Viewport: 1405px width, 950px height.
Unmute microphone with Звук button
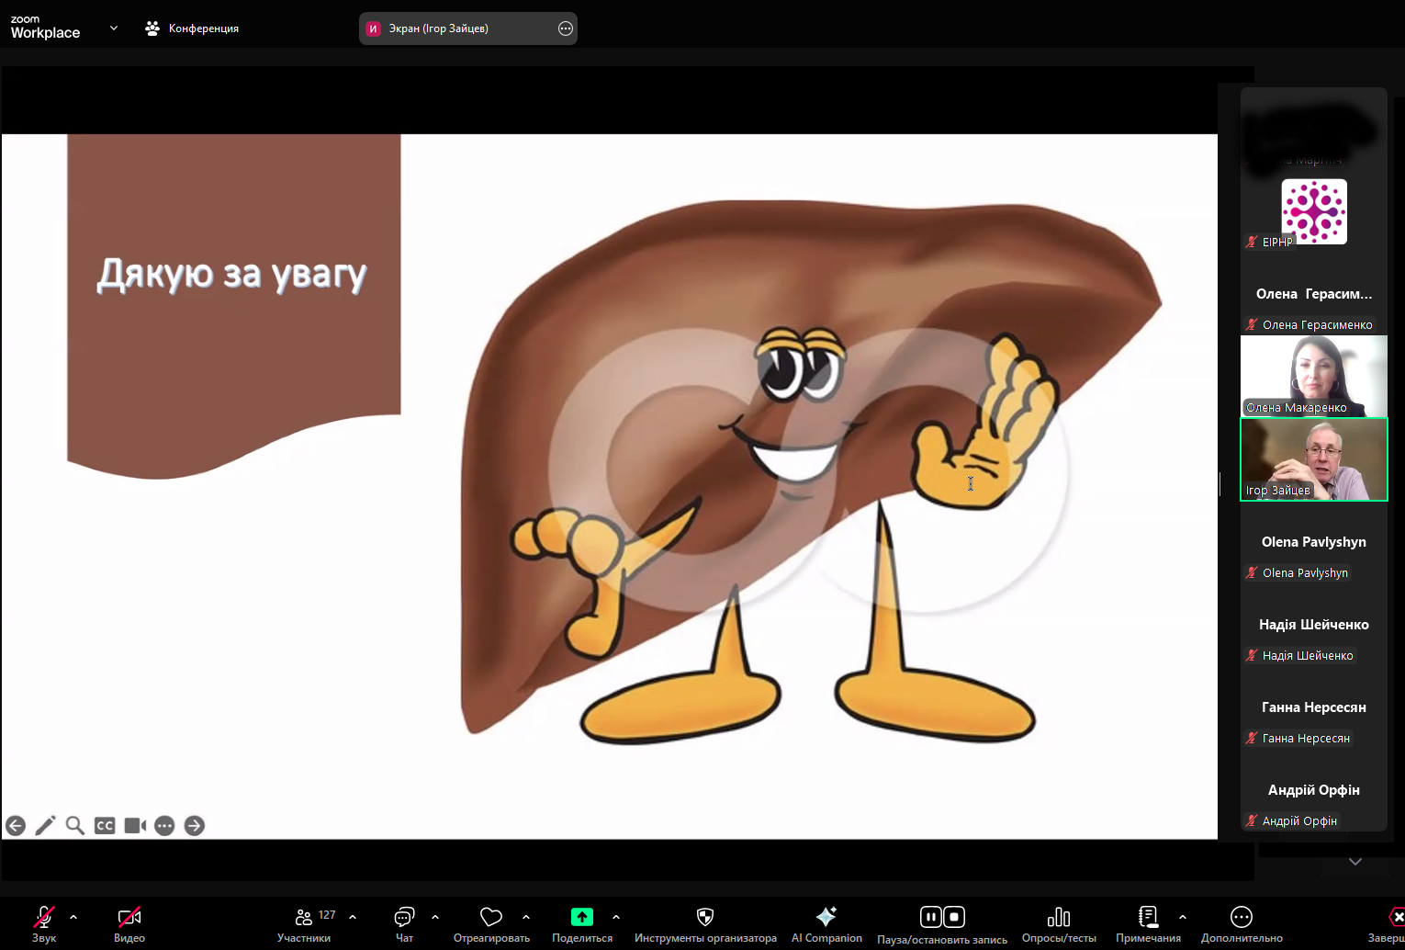[x=43, y=923]
